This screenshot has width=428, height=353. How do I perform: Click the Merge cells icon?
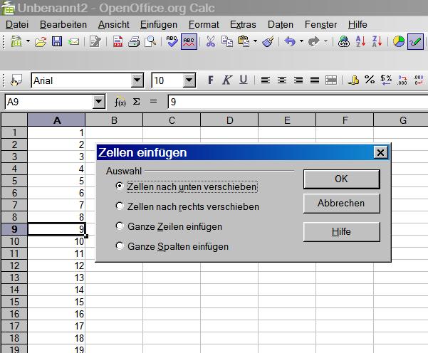pos(331,80)
